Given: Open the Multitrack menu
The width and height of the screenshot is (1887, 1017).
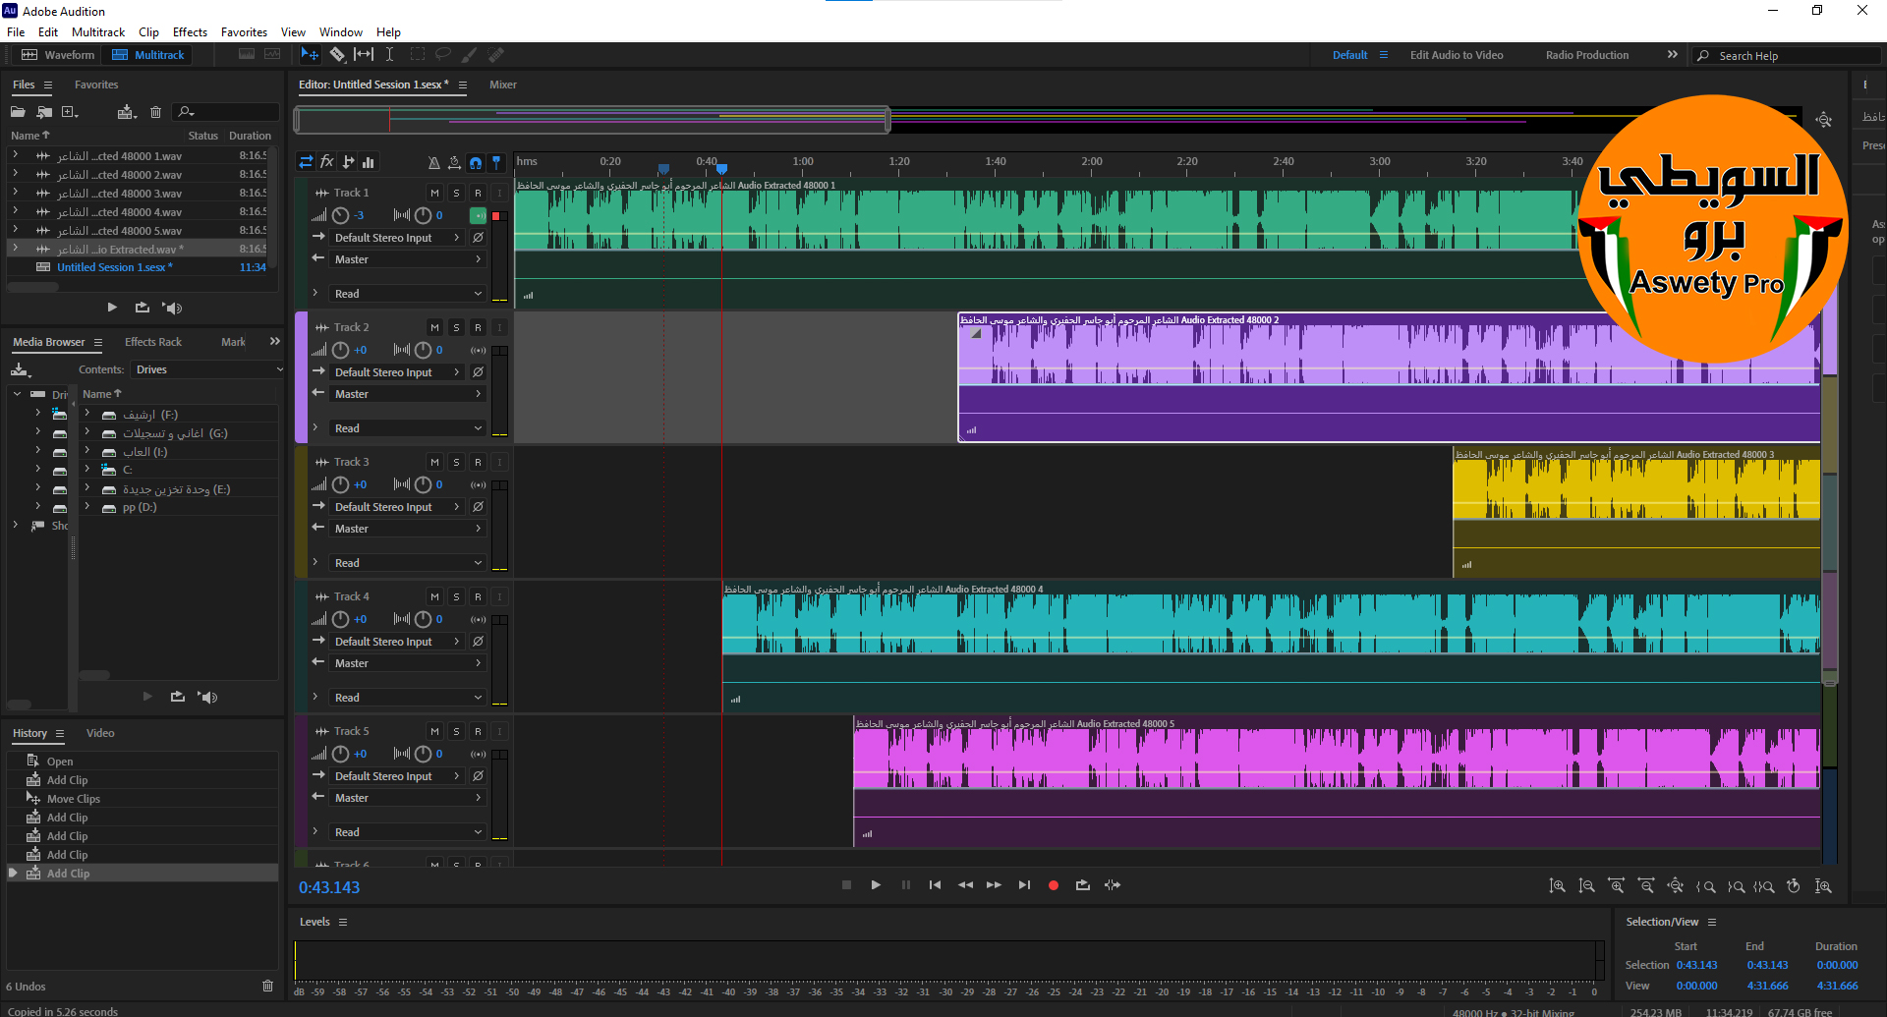Looking at the screenshot, I should pos(98,32).
